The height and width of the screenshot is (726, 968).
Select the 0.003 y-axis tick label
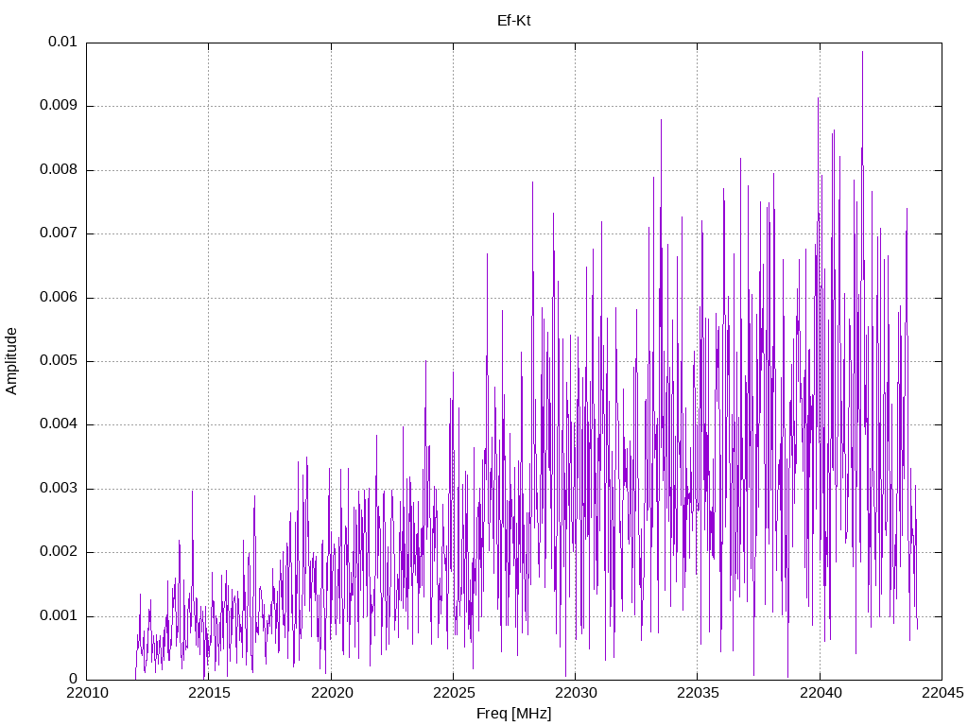(x=60, y=489)
